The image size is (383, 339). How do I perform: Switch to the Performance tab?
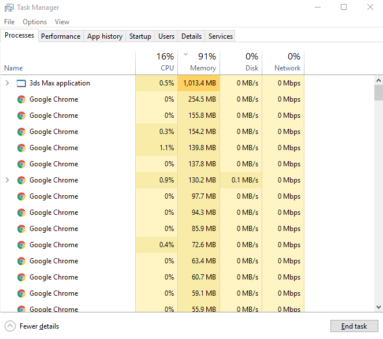tap(61, 36)
